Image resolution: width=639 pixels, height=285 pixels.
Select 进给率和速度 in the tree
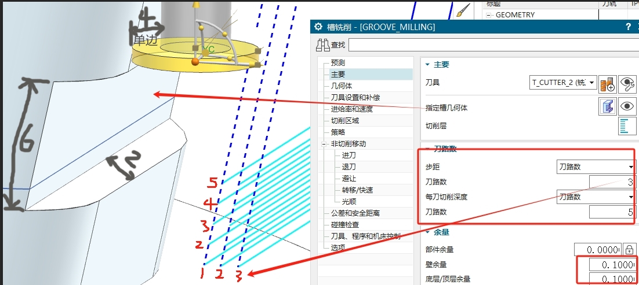[x=352, y=109]
